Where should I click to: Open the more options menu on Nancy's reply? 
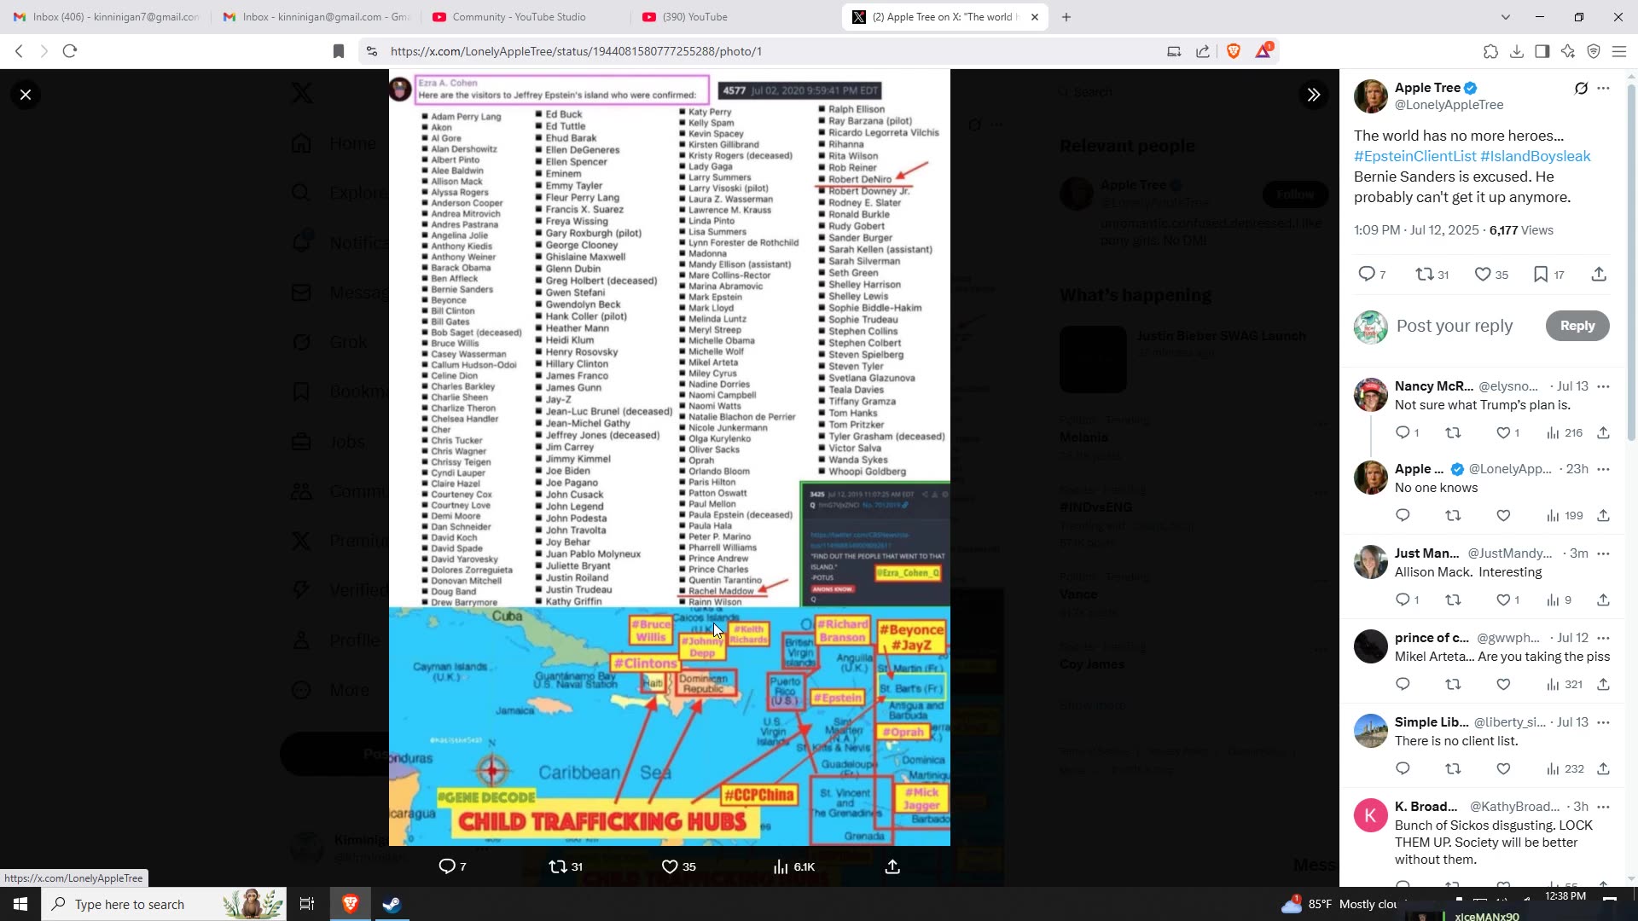point(1605,385)
